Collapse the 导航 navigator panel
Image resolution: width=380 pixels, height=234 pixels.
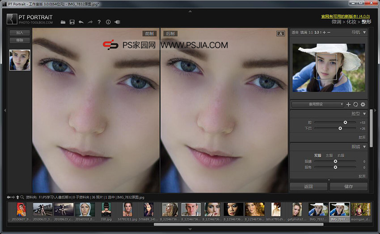click(364, 32)
